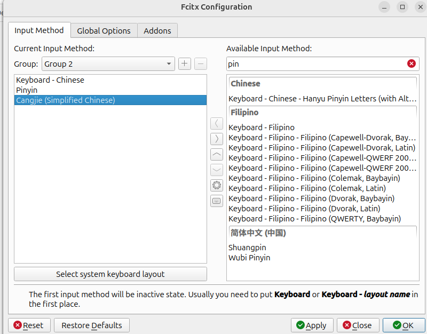Select the Input Method tab

pos(39,30)
